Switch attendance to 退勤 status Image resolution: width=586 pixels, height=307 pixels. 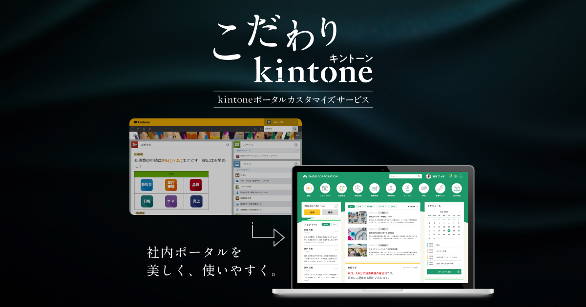(330, 212)
